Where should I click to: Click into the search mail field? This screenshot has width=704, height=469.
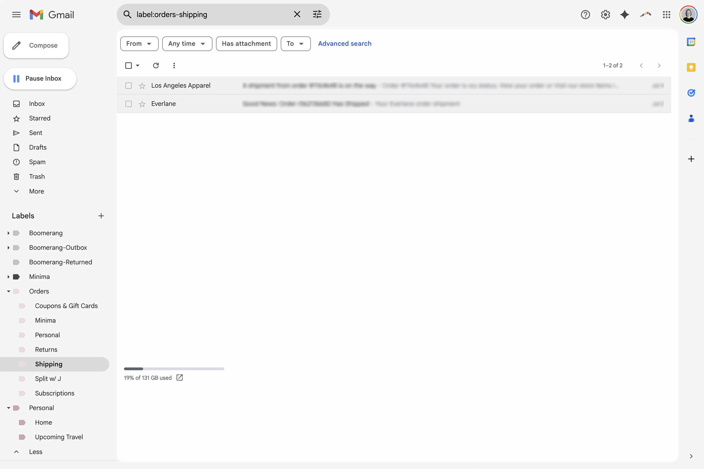(x=210, y=15)
